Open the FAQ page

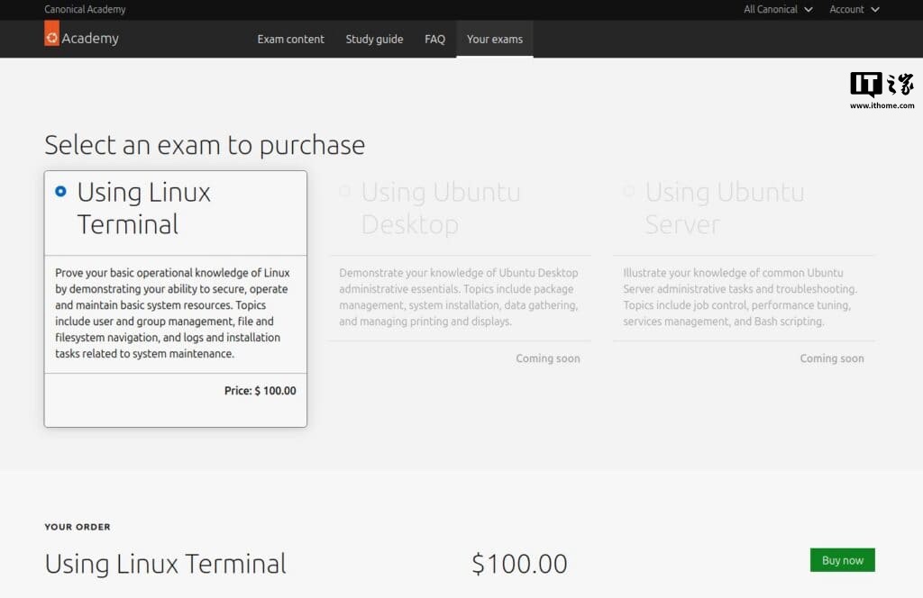tap(434, 40)
